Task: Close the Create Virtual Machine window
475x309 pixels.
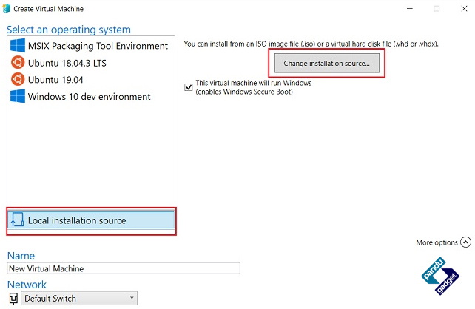Action: click(464, 9)
